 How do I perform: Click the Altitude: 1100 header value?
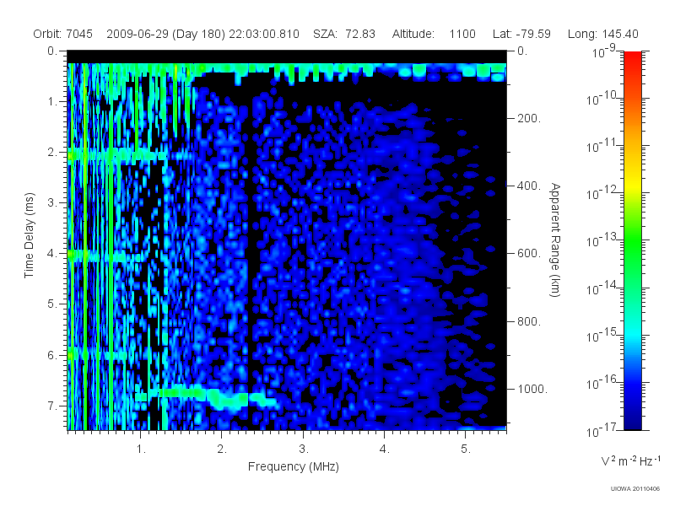(434, 34)
